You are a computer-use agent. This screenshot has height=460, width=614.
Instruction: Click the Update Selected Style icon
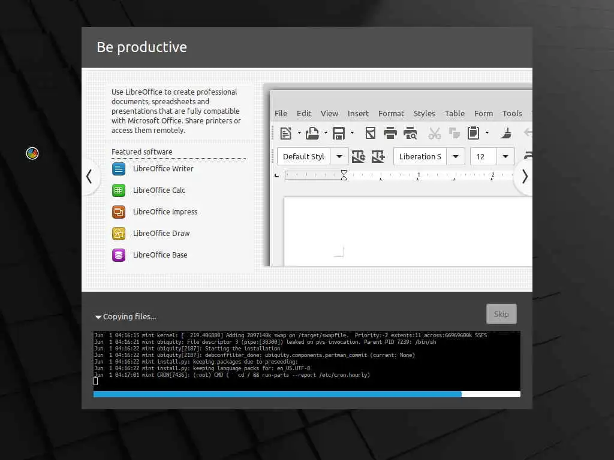click(x=359, y=156)
